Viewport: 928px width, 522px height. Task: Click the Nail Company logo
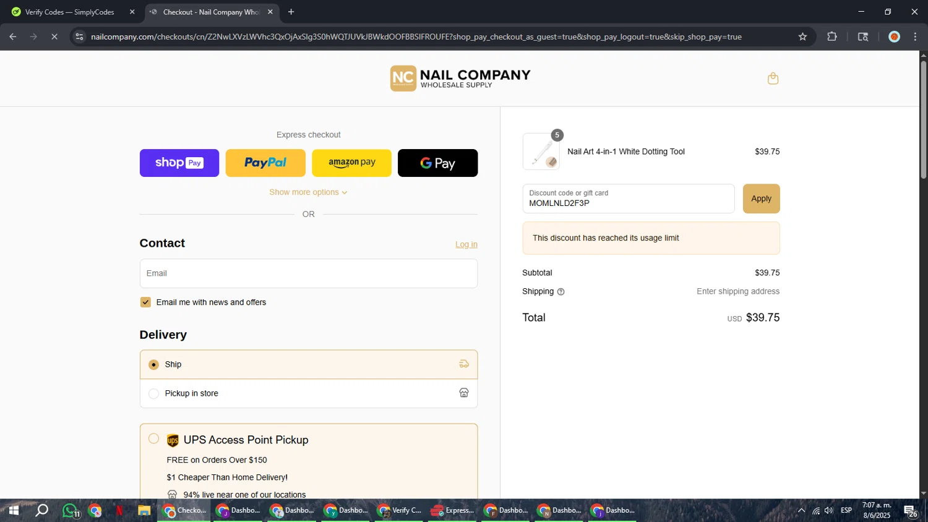(x=460, y=79)
